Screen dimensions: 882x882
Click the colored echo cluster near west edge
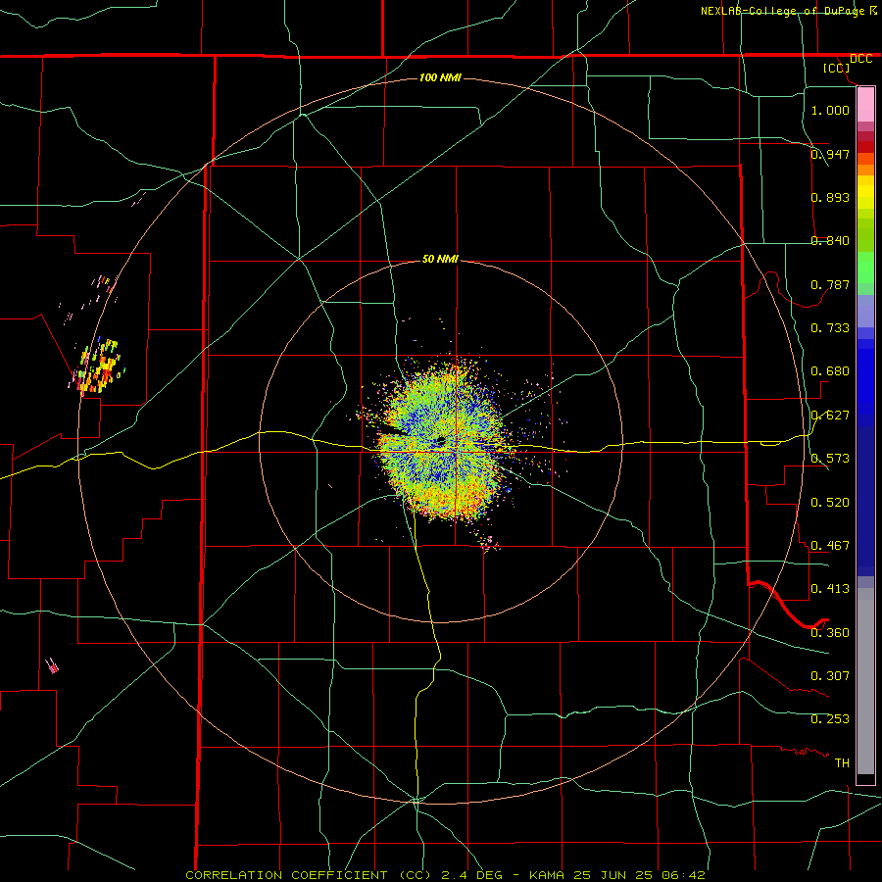(98, 366)
